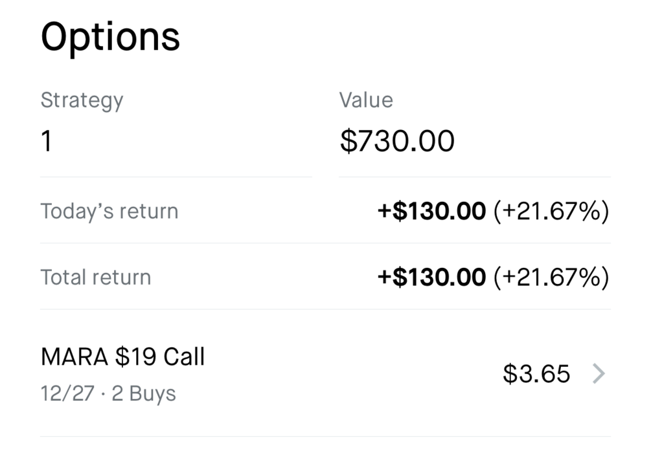Click the Today's return label
651x469 pixels.
pos(109,212)
